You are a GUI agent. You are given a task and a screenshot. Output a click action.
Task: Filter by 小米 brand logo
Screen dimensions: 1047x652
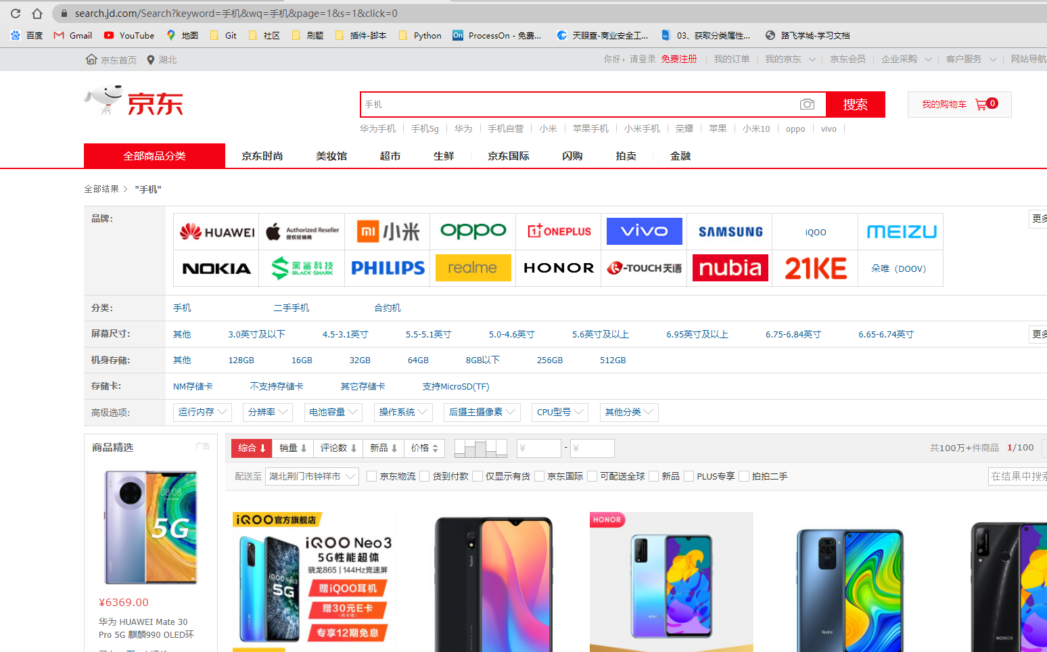(x=388, y=232)
